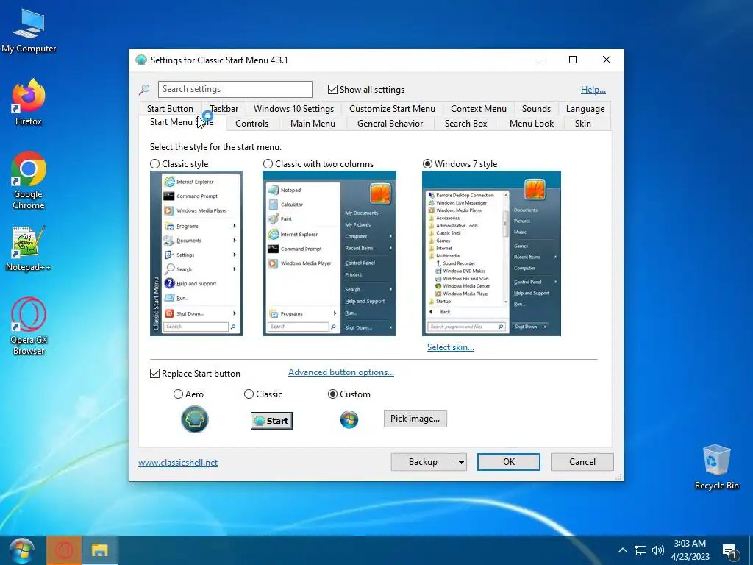This screenshot has height=565, width=753.
Task: Open the Language tab
Action: 585,109
